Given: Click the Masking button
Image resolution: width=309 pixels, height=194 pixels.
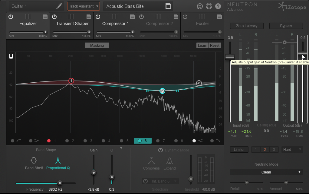Looking at the screenshot, I should 97,45.
